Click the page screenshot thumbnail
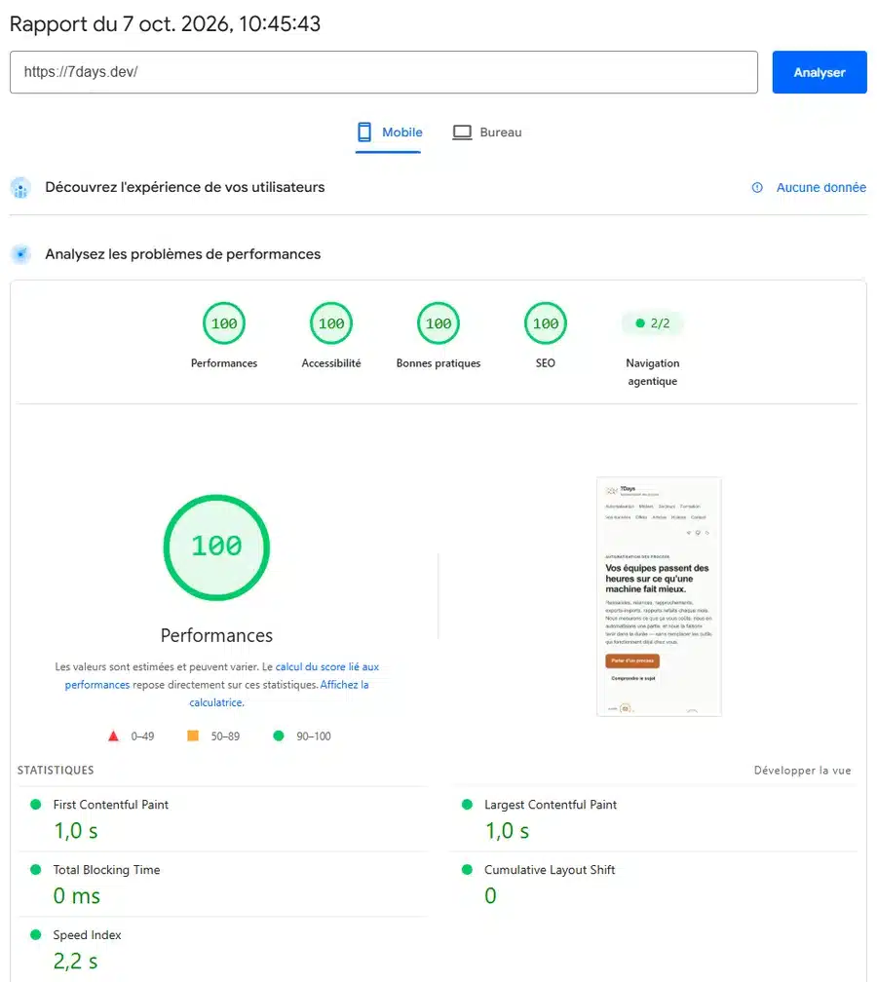Viewport: 877px width, 982px height. (x=659, y=596)
